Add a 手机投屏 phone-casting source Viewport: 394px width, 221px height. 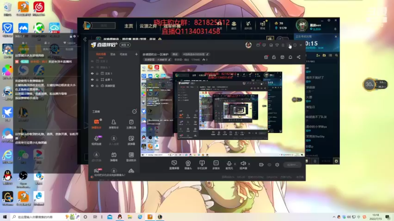[202, 165]
